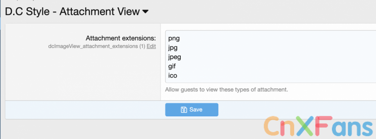This screenshot has width=376, height=139.
Task: Click the 'Cn' part of the watermark
Action: tap(279, 126)
